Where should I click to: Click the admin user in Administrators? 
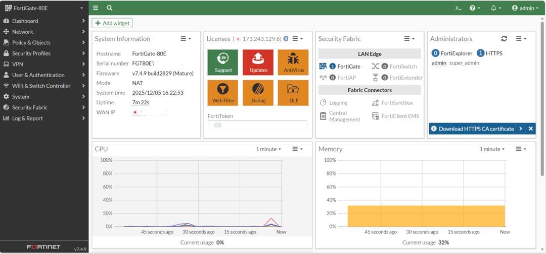[x=439, y=63]
